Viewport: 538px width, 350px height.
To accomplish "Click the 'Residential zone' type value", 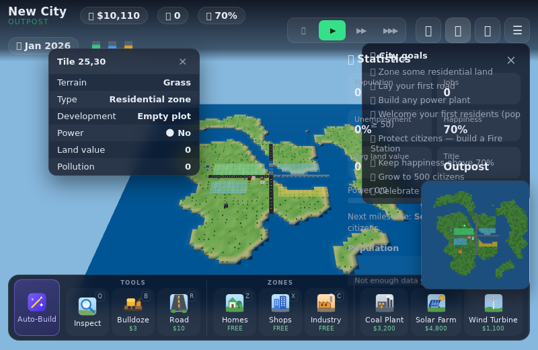I will point(150,99).
